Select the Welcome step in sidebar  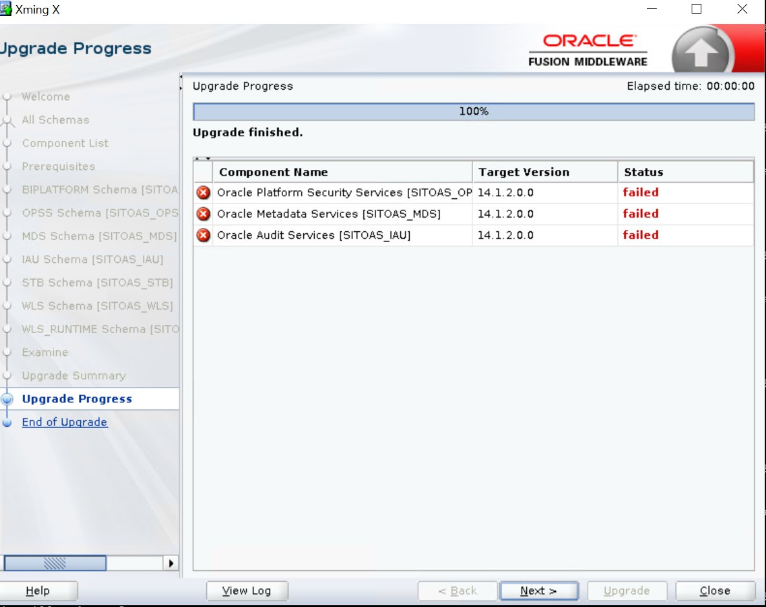[46, 97]
